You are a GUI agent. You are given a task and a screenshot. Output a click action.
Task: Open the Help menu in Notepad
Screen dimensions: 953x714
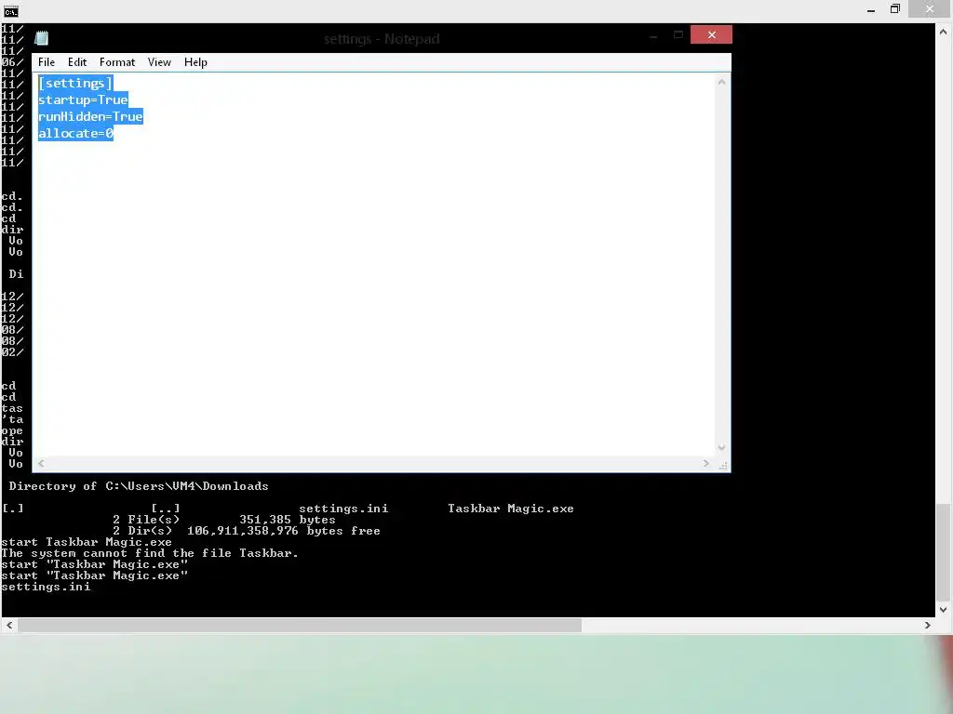195,62
